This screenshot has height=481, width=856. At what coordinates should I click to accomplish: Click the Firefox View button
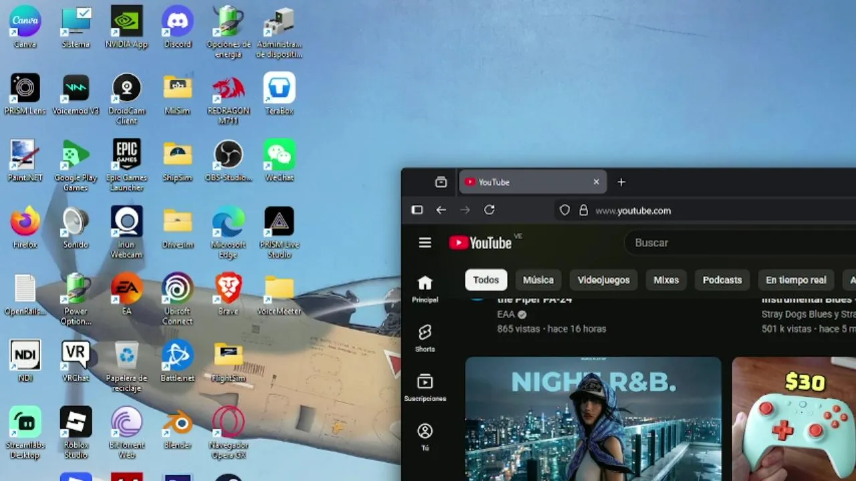(x=441, y=182)
